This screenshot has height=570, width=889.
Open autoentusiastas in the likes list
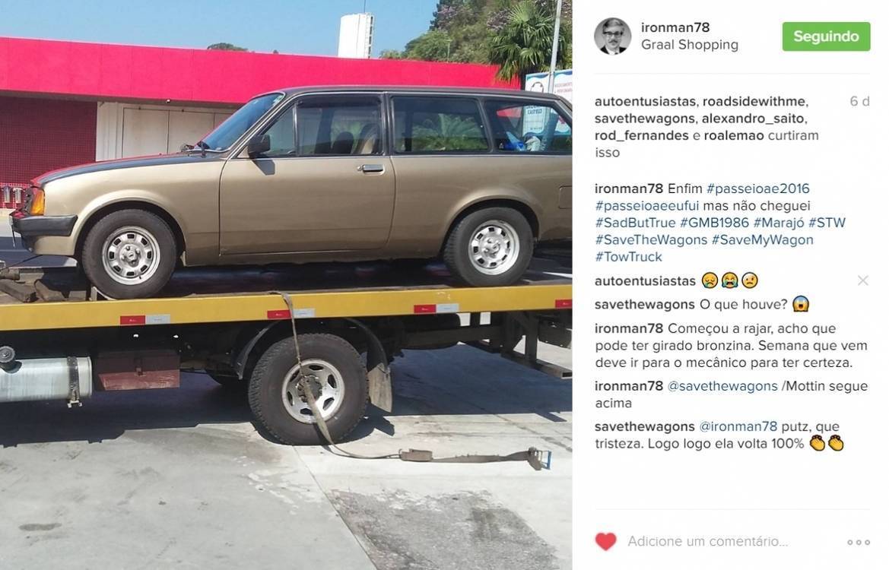click(x=645, y=101)
